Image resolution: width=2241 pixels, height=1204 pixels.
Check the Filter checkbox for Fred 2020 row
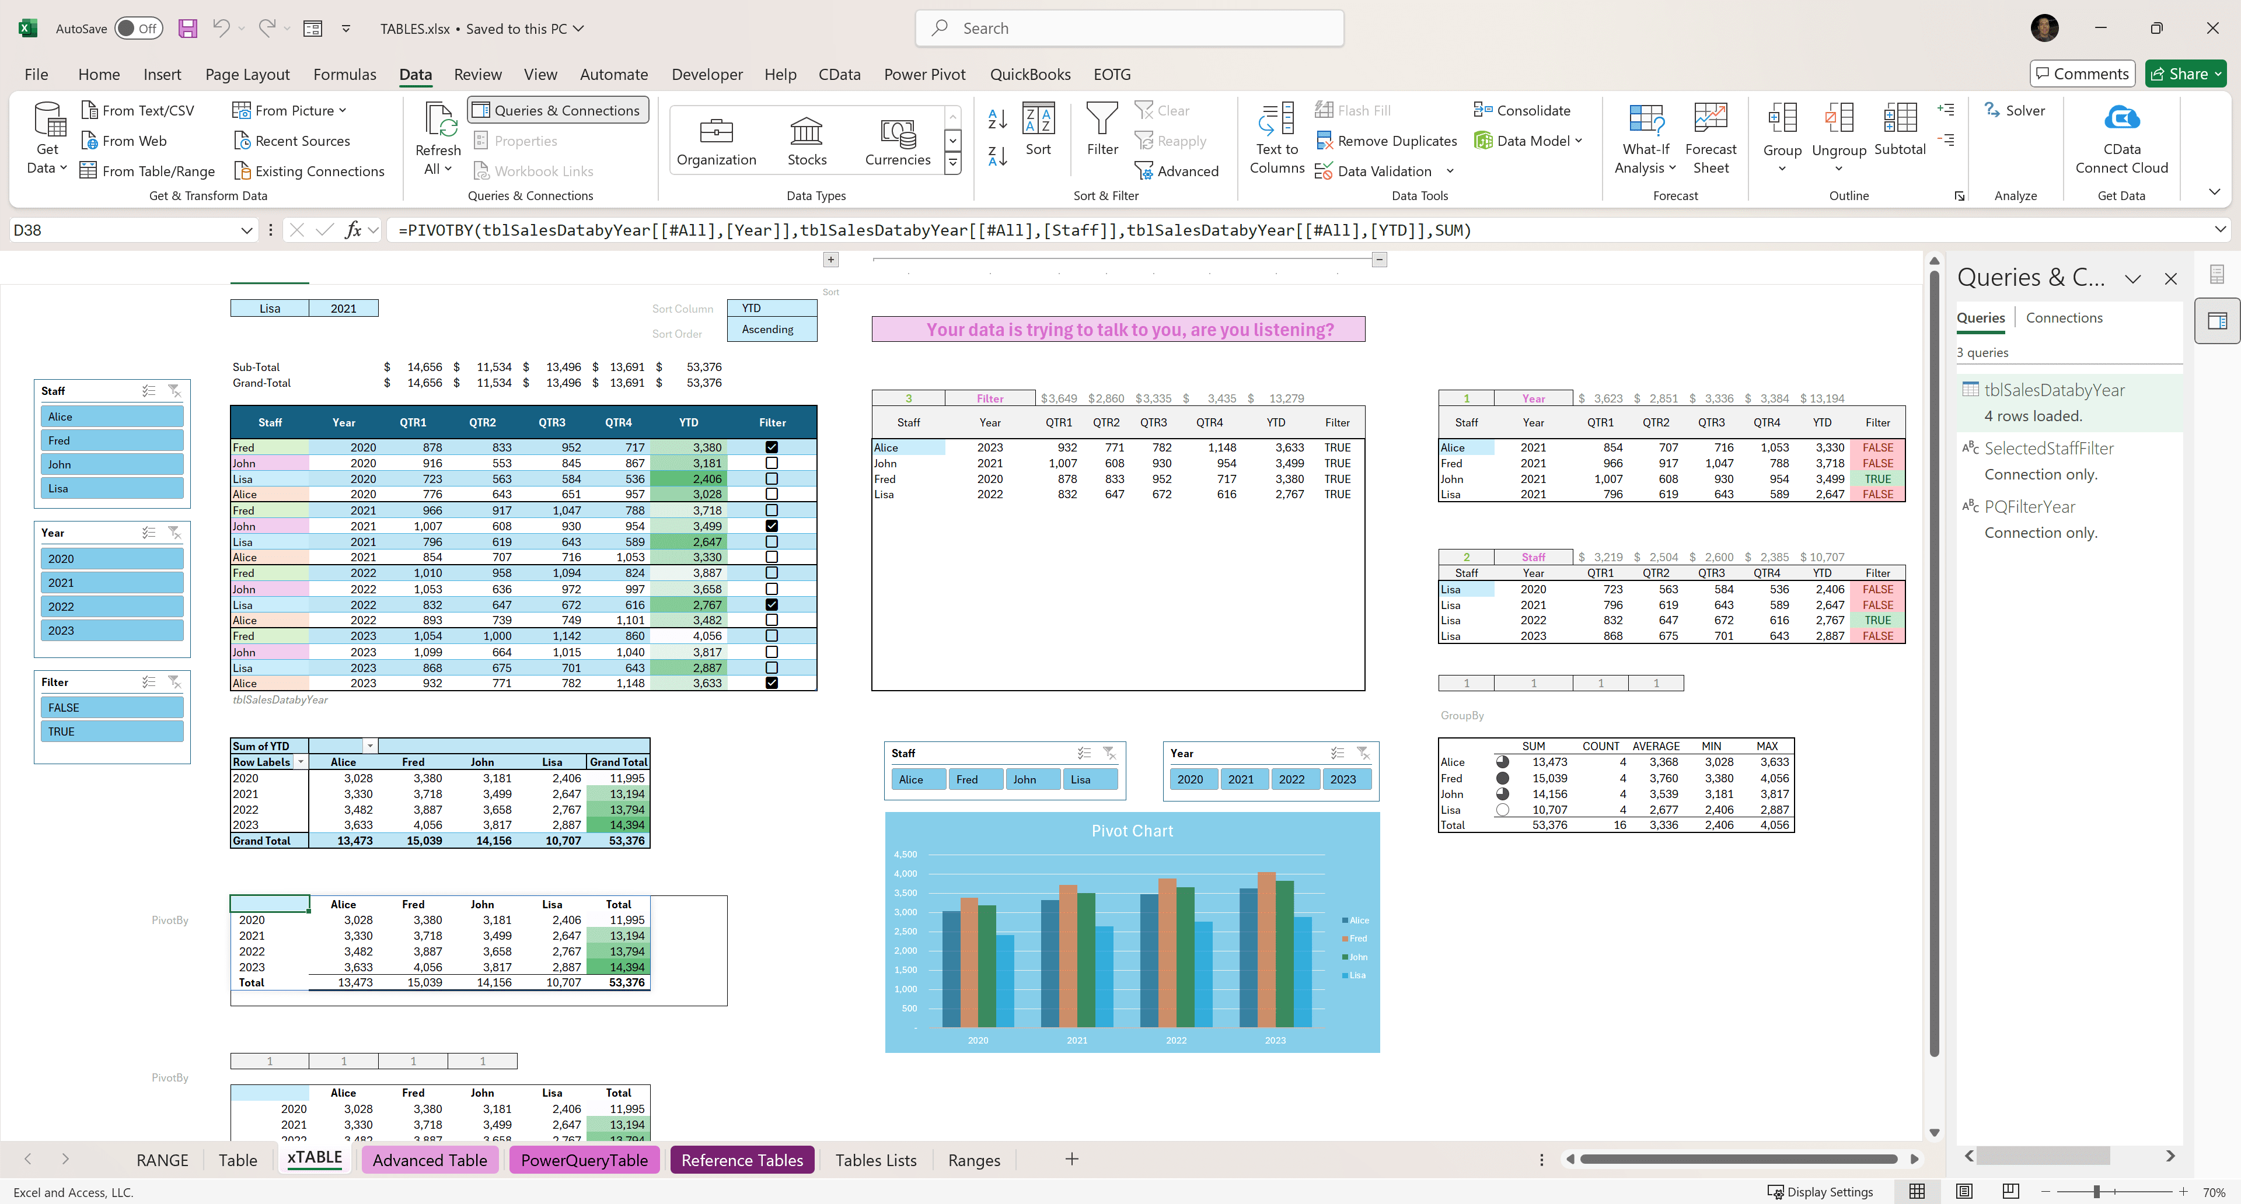tap(772, 447)
